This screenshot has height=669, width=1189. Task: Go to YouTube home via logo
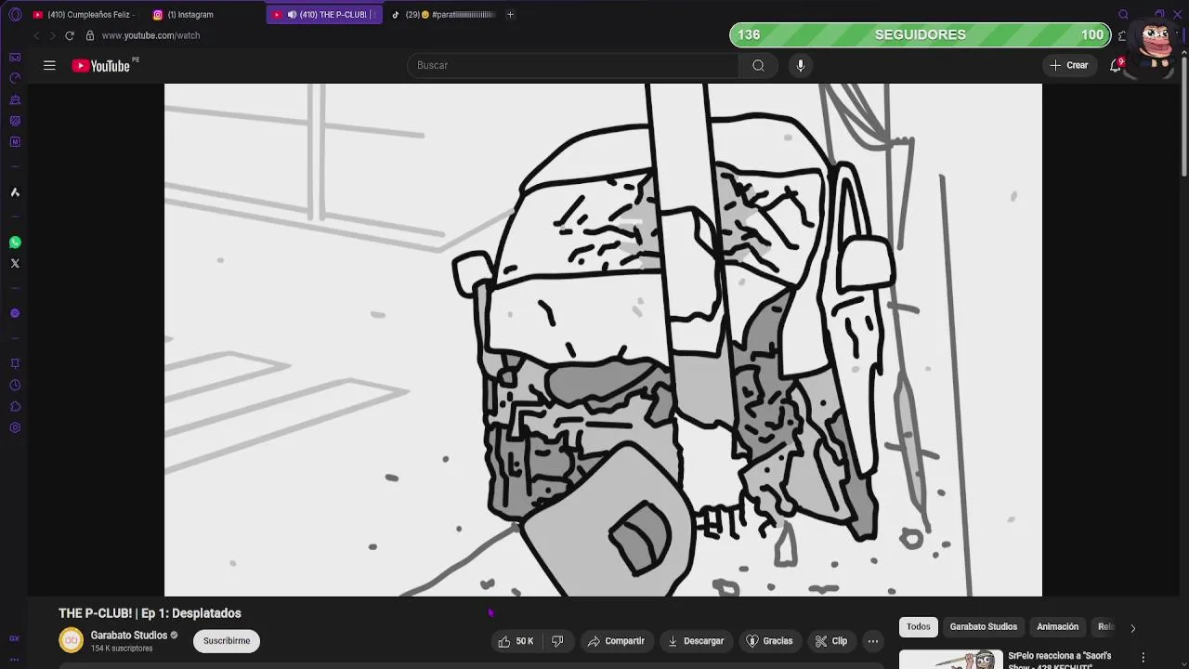101,66
